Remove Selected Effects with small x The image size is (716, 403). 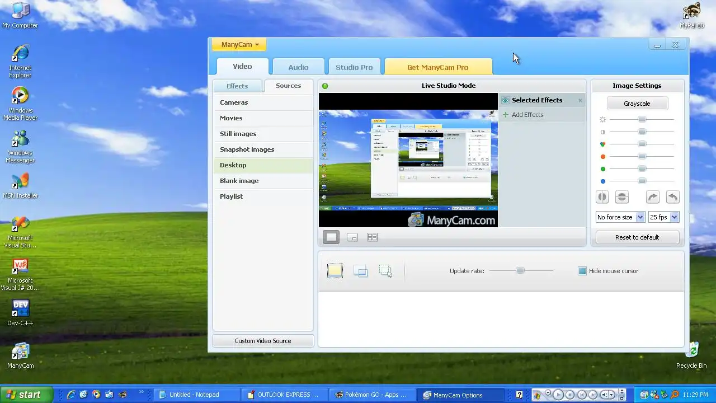pyautogui.click(x=580, y=101)
